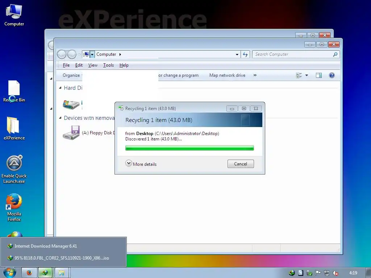This screenshot has height=278, width=371.
Task: Change the view layout icon
Action: point(299,75)
